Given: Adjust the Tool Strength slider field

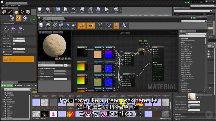Looking at the screenshot, I should (19, 49).
